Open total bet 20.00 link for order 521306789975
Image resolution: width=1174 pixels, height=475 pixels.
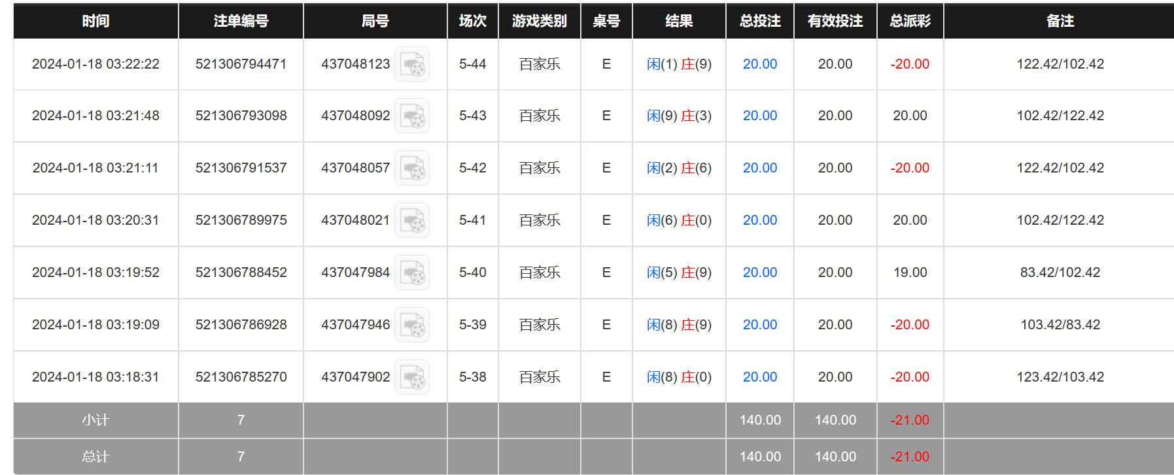pyautogui.click(x=760, y=220)
